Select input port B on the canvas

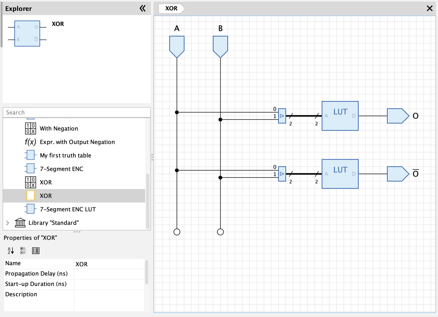pos(220,47)
